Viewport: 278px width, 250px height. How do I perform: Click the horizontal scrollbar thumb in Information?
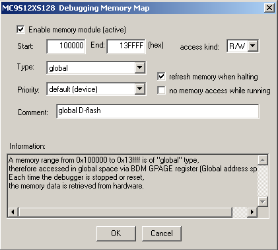tap(125, 212)
